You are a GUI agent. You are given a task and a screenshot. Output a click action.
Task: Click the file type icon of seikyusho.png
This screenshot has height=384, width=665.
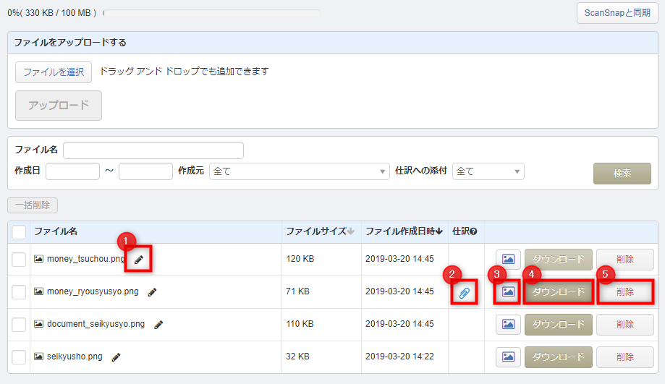click(x=38, y=357)
